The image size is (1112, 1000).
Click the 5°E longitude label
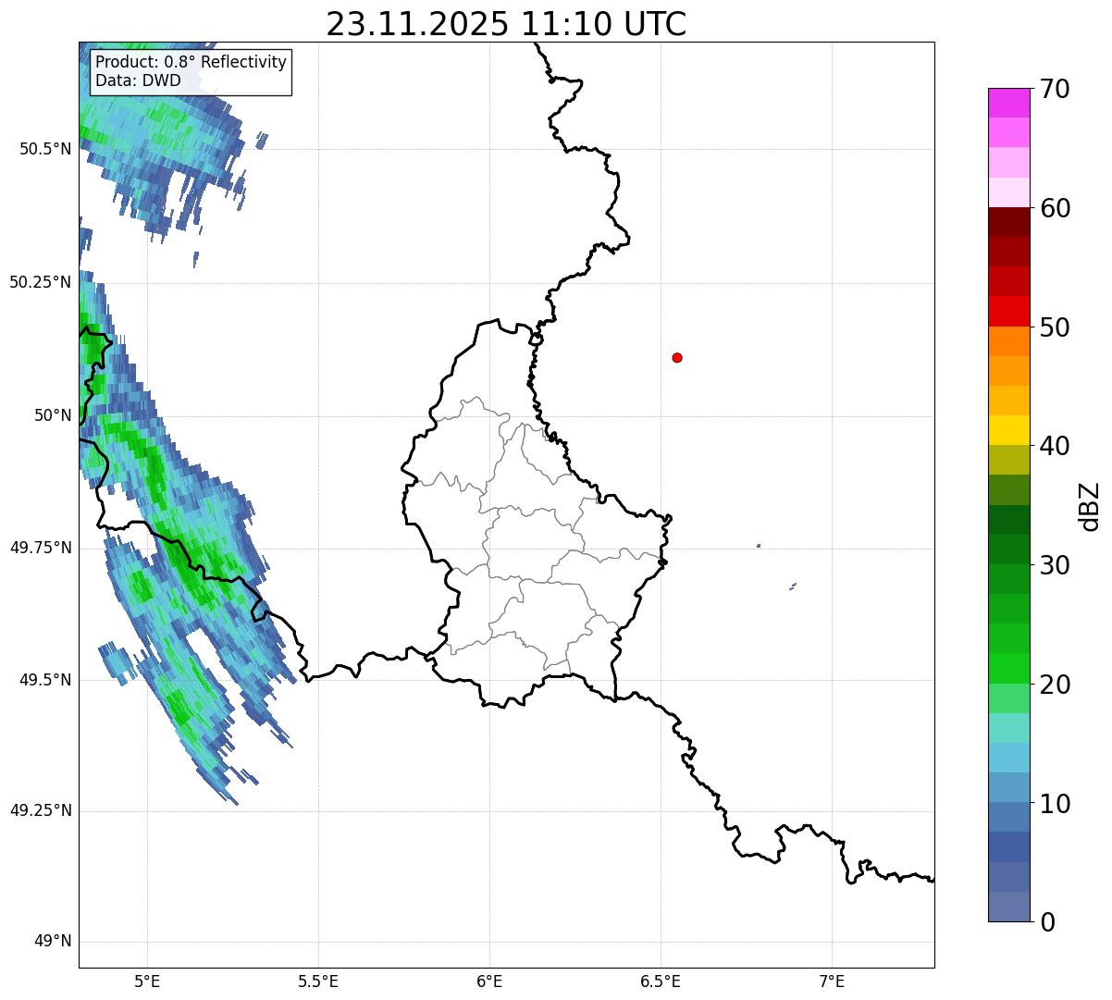[x=147, y=981]
